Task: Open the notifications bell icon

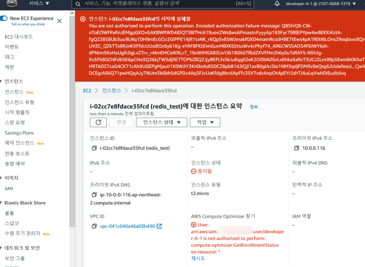Action: tap(277, 4)
